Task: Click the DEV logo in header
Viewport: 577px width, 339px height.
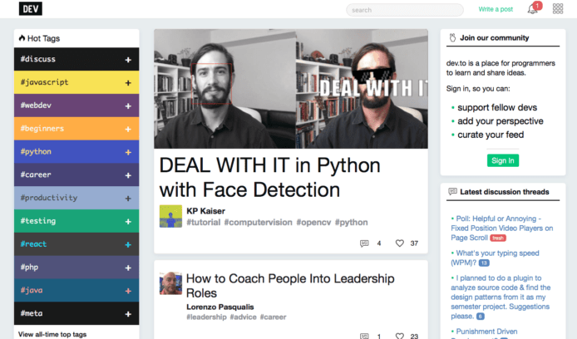Action: click(x=30, y=9)
